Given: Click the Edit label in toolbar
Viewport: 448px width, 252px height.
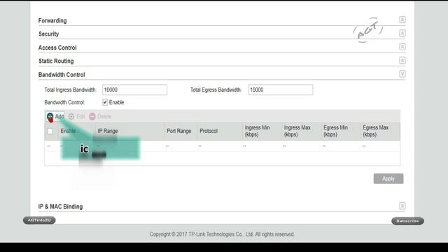Looking at the screenshot, I should pyautogui.click(x=80, y=116).
